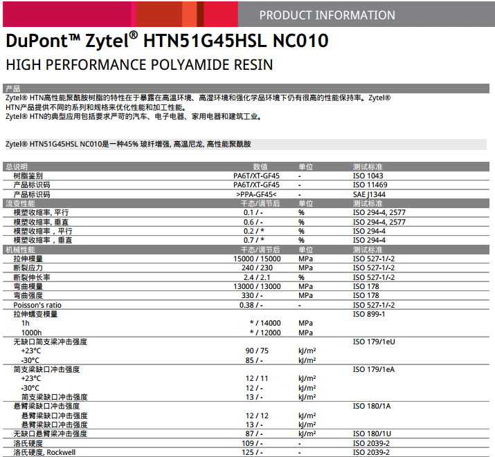Click the 0.7 / * shrinkage value
The width and height of the screenshot is (495, 457).
click(x=254, y=240)
